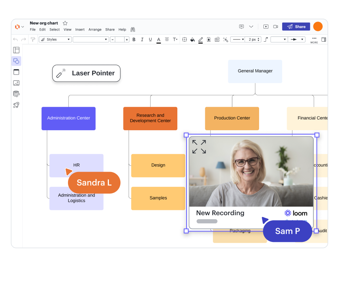The height and width of the screenshot is (284, 339).
Task: Toggle bold text formatting
Action: 134,39
